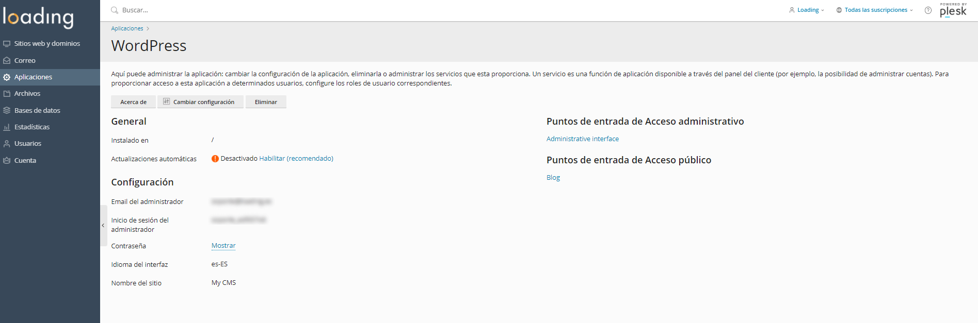The width and height of the screenshot is (978, 323).
Task: Click Habilitar (recomendado) link
Action: (x=296, y=158)
